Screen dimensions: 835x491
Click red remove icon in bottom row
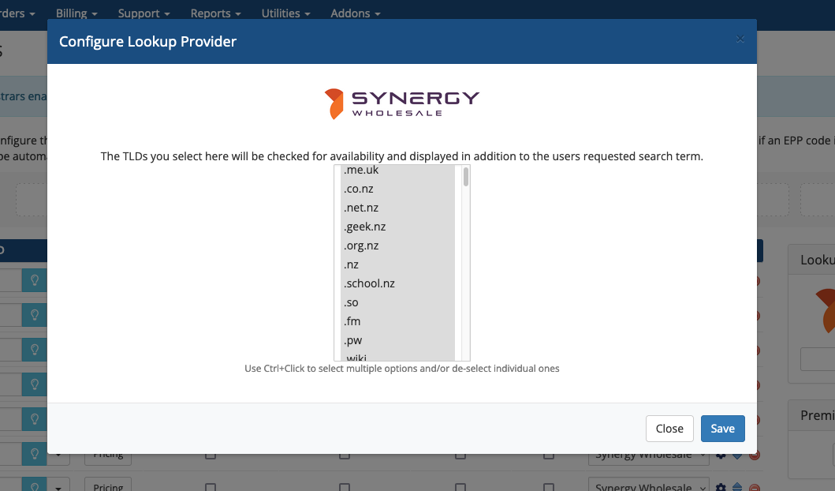(x=755, y=487)
